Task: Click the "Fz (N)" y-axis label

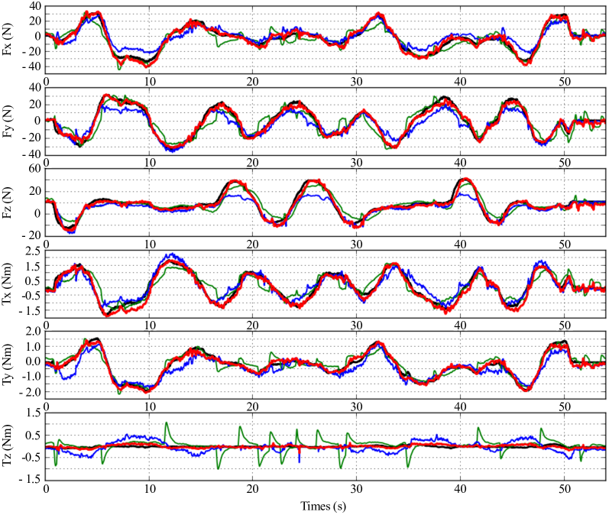Action: (8, 202)
